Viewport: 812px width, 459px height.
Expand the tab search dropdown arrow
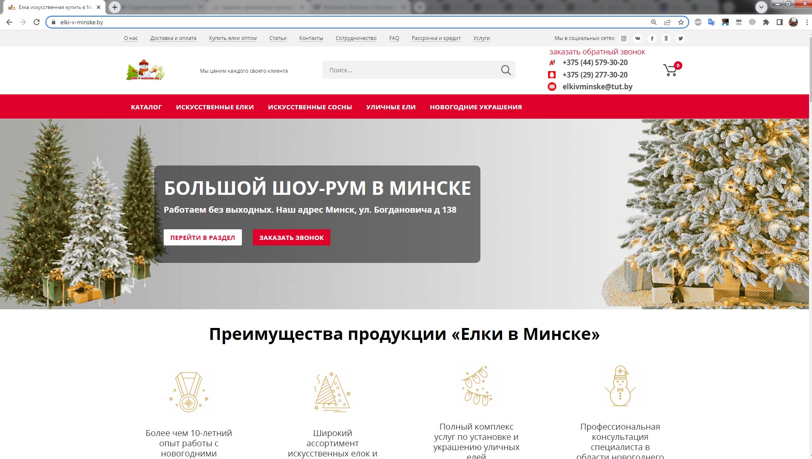[761, 7]
